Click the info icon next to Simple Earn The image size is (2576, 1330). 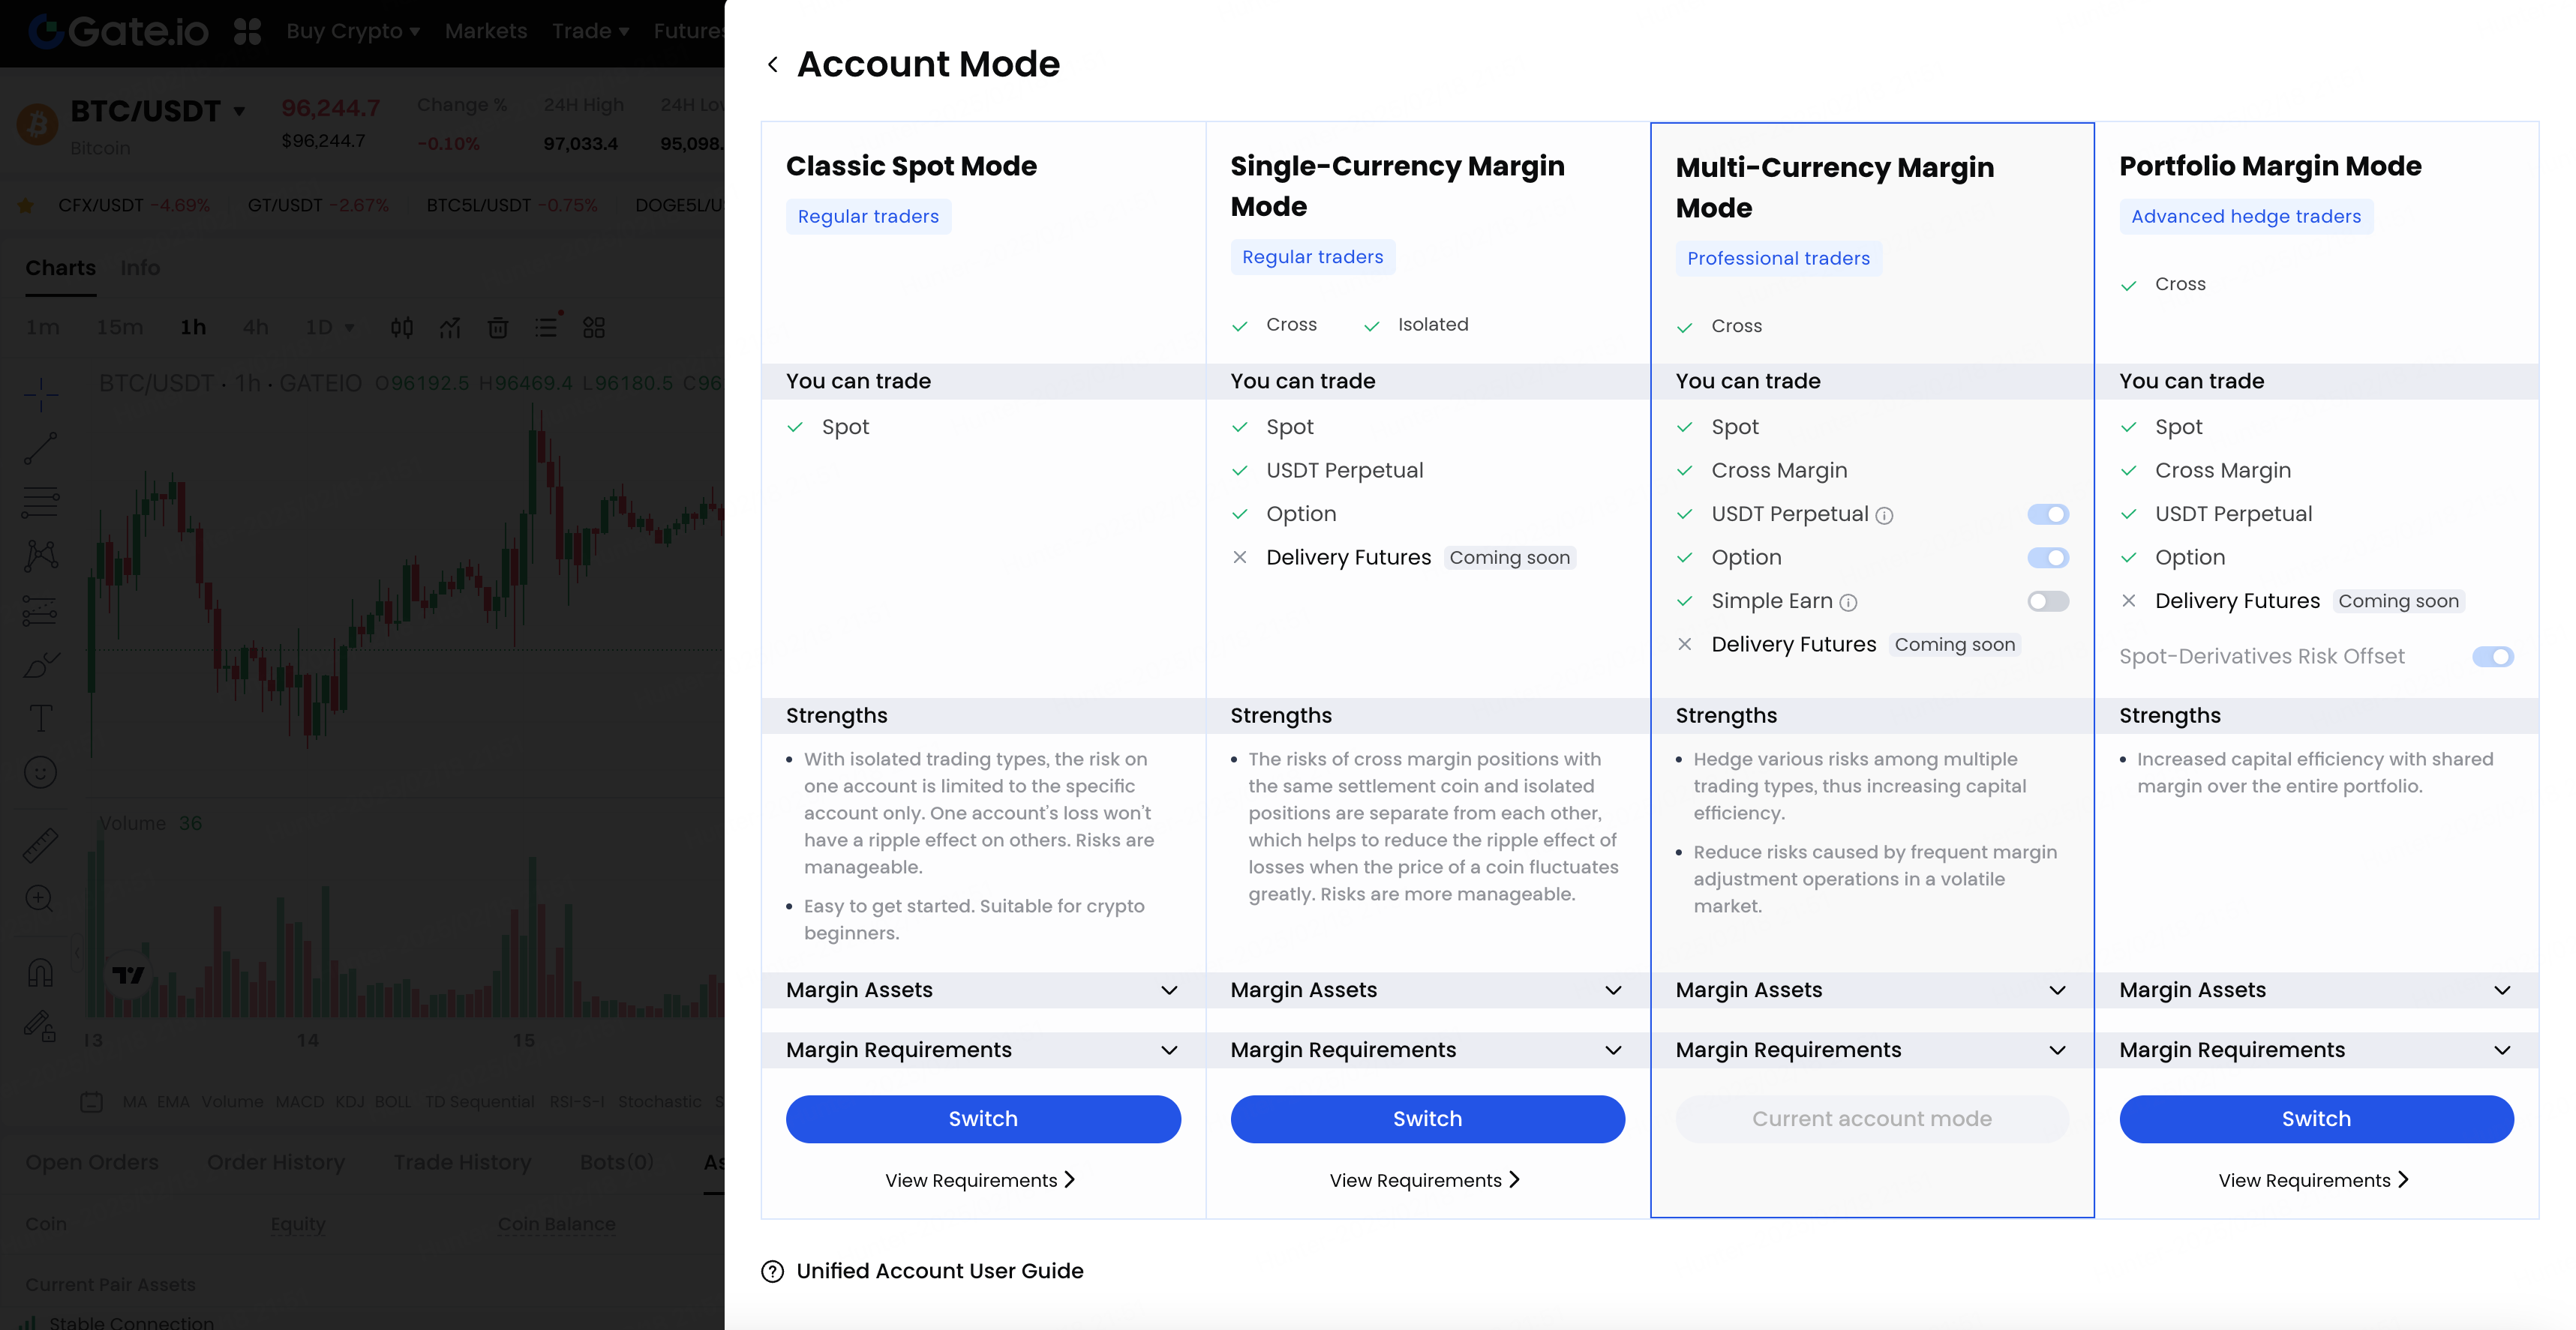tap(1848, 603)
